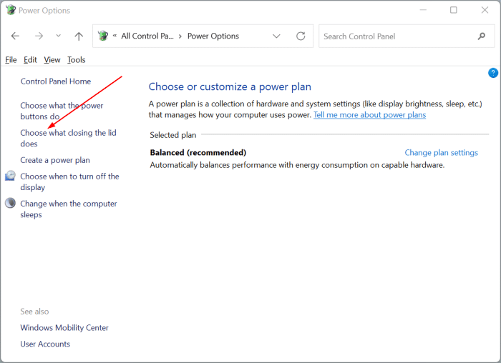The width and height of the screenshot is (501, 363).
Task: Open the Tools menu
Action: click(77, 59)
